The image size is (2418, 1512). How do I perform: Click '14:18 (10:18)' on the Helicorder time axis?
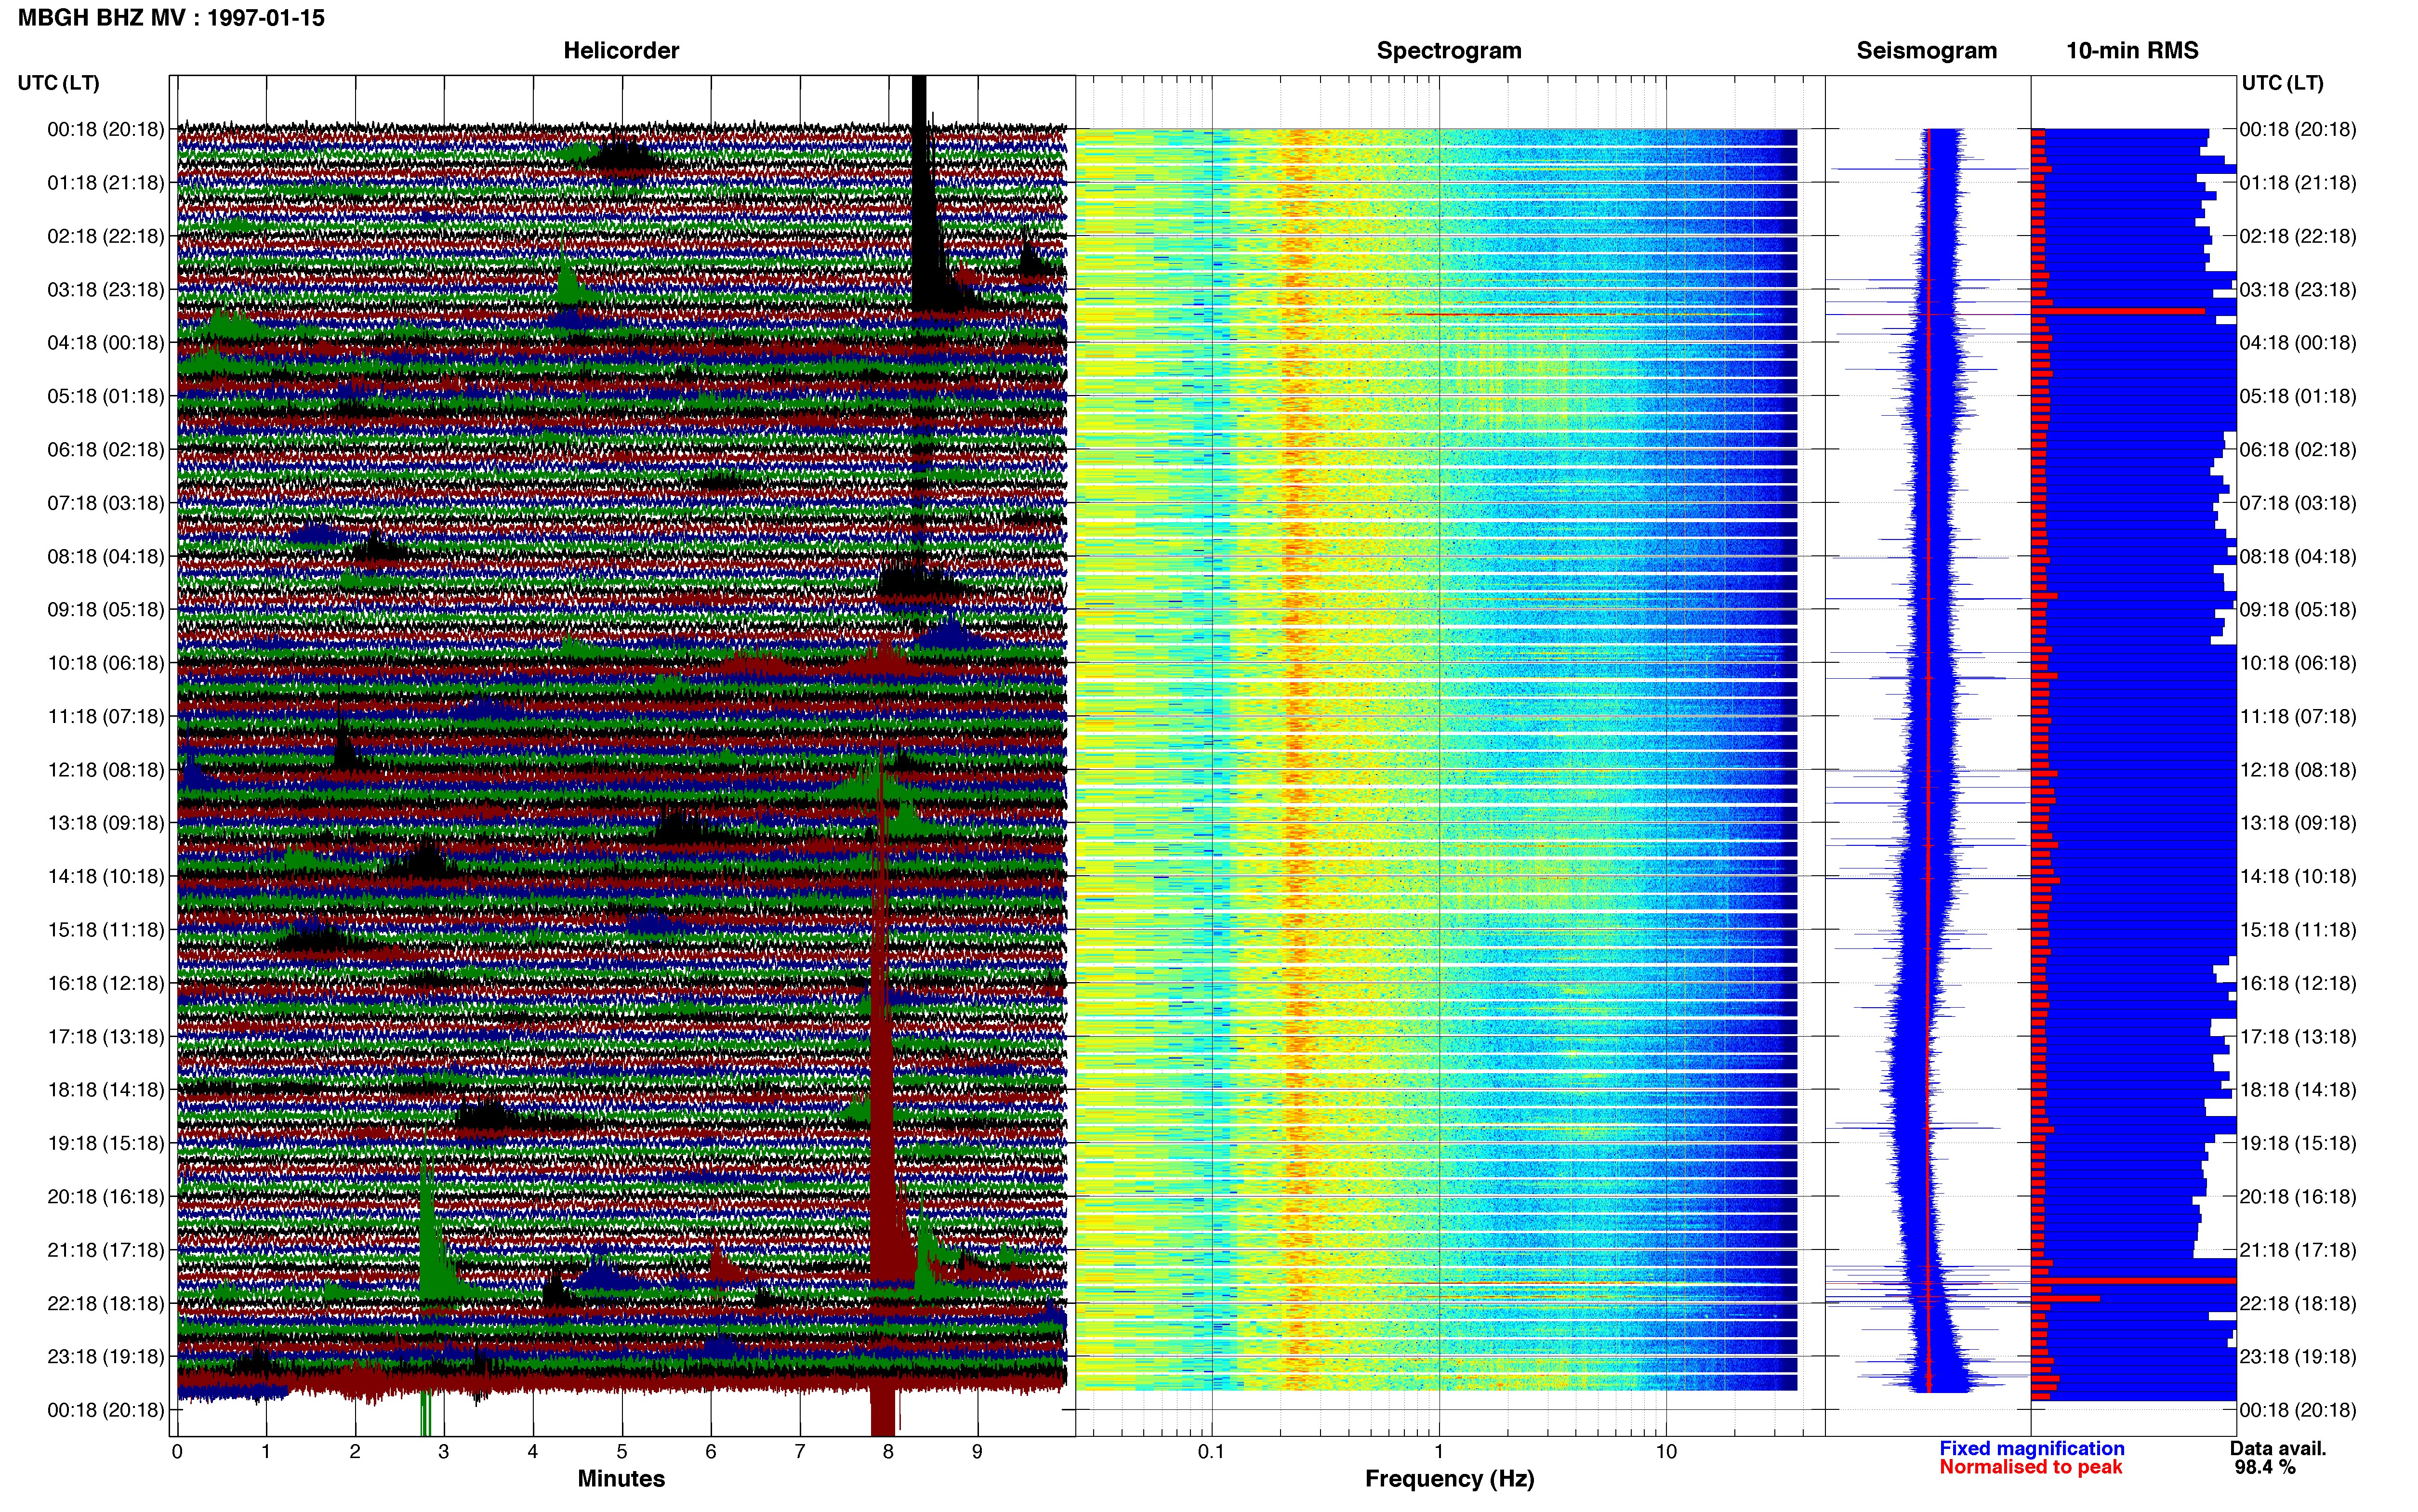point(106,877)
